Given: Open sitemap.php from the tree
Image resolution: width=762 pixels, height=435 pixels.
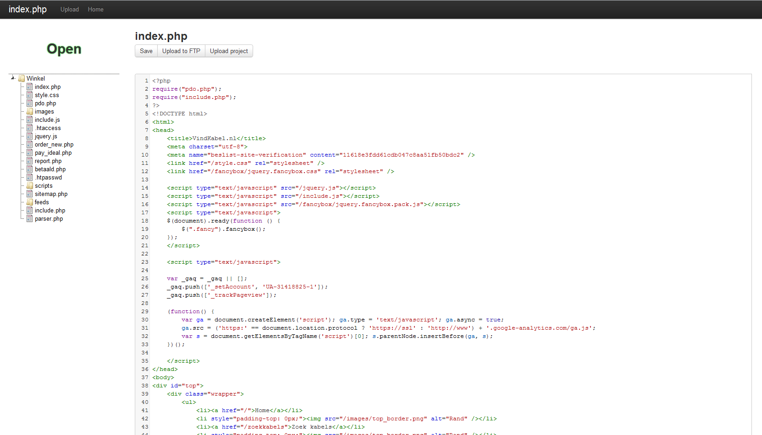Looking at the screenshot, I should click(x=51, y=194).
